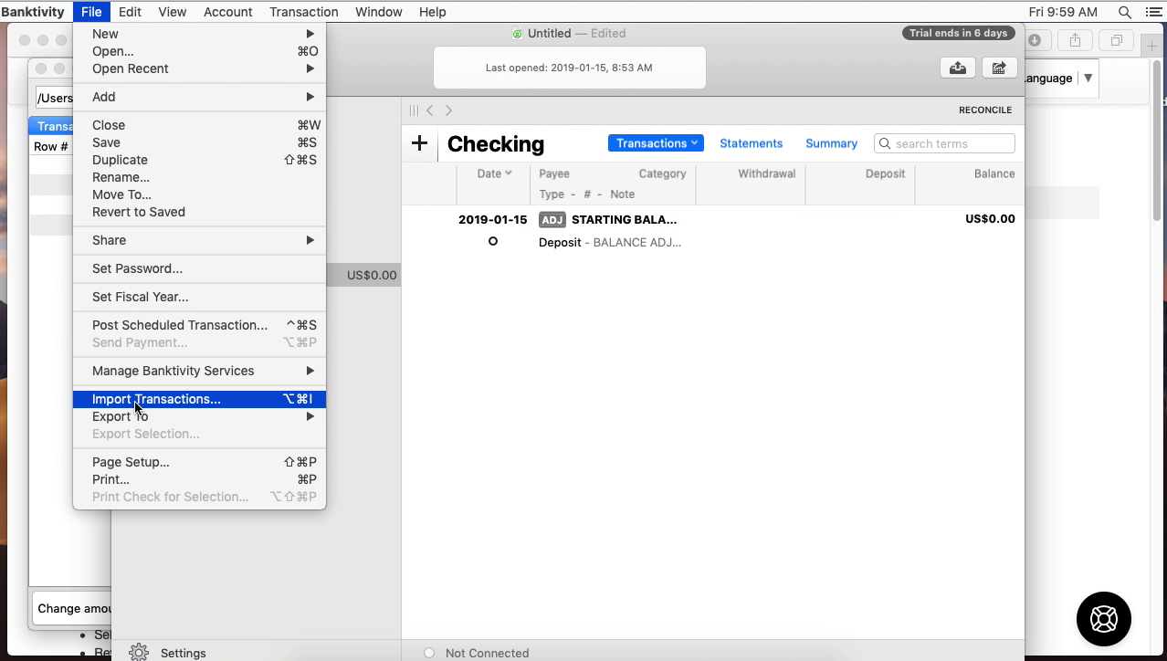Expand the Share submenu
This screenshot has height=661, width=1167.
199,240
